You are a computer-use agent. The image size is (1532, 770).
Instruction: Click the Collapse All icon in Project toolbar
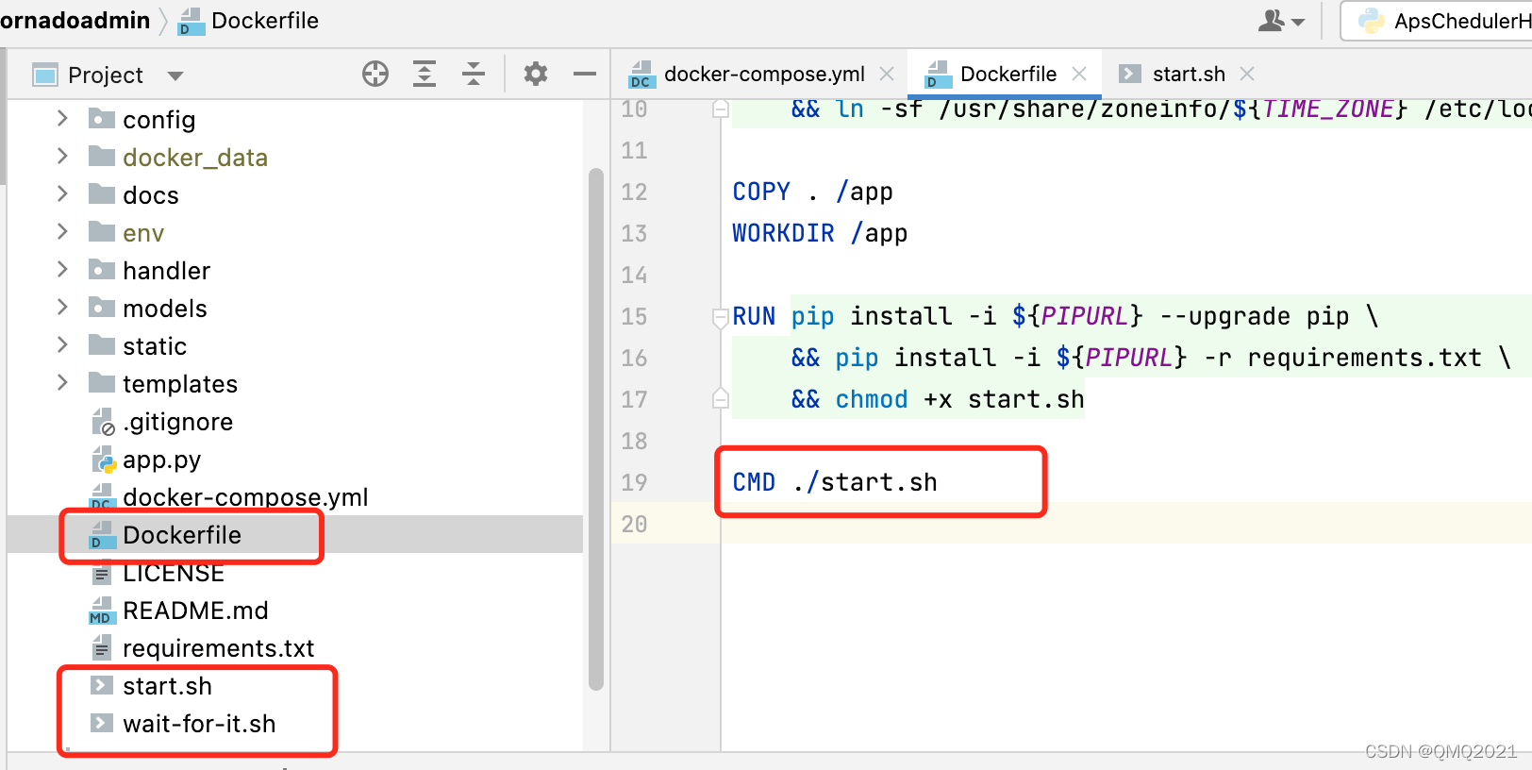click(x=474, y=74)
